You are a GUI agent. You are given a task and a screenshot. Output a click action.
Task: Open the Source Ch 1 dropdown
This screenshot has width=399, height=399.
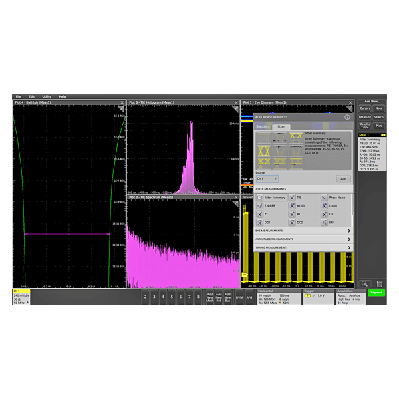(267, 178)
